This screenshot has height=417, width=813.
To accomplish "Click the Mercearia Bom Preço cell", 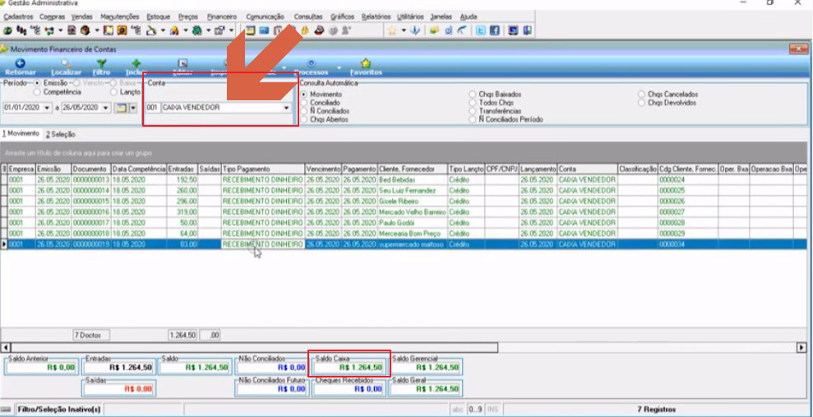I will (x=412, y=234).
